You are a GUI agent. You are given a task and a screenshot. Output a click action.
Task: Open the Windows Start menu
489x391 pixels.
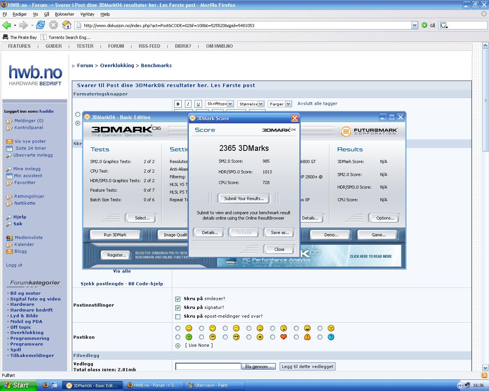tap(19, 385)
